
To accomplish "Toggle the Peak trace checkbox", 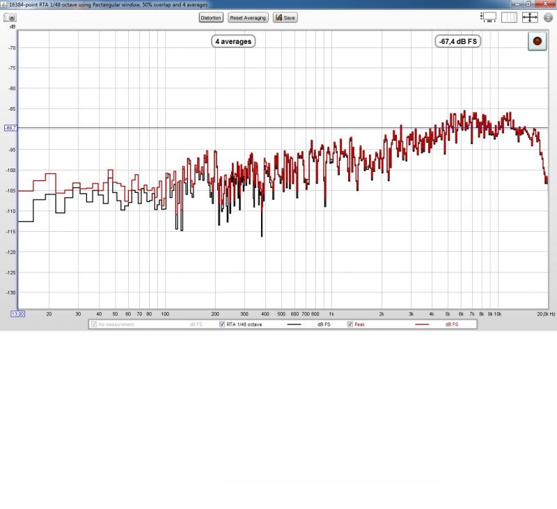I will coord(350,324).
